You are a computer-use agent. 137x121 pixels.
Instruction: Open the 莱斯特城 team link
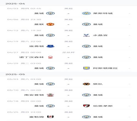tap(103, 13)
